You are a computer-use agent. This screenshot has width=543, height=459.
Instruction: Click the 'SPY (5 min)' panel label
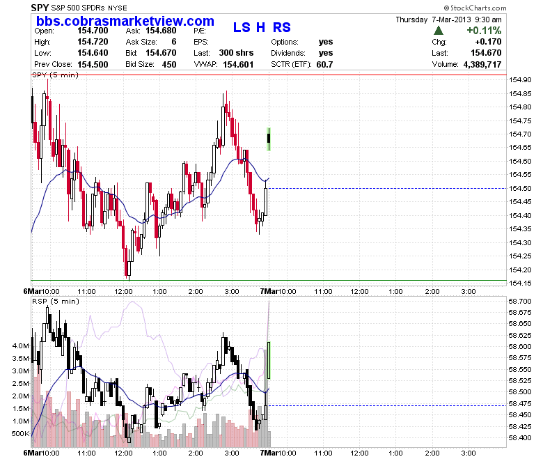pyautogui.click(x=56, y=75)
